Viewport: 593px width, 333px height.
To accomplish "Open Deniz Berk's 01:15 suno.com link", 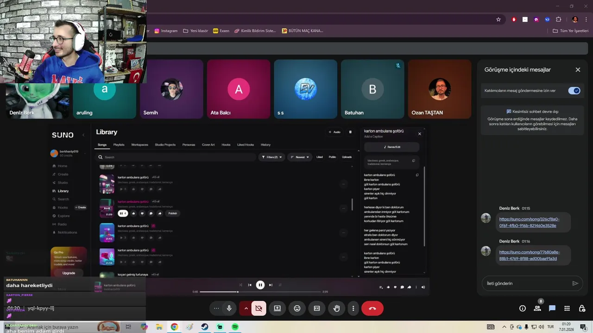I will 529,222.
